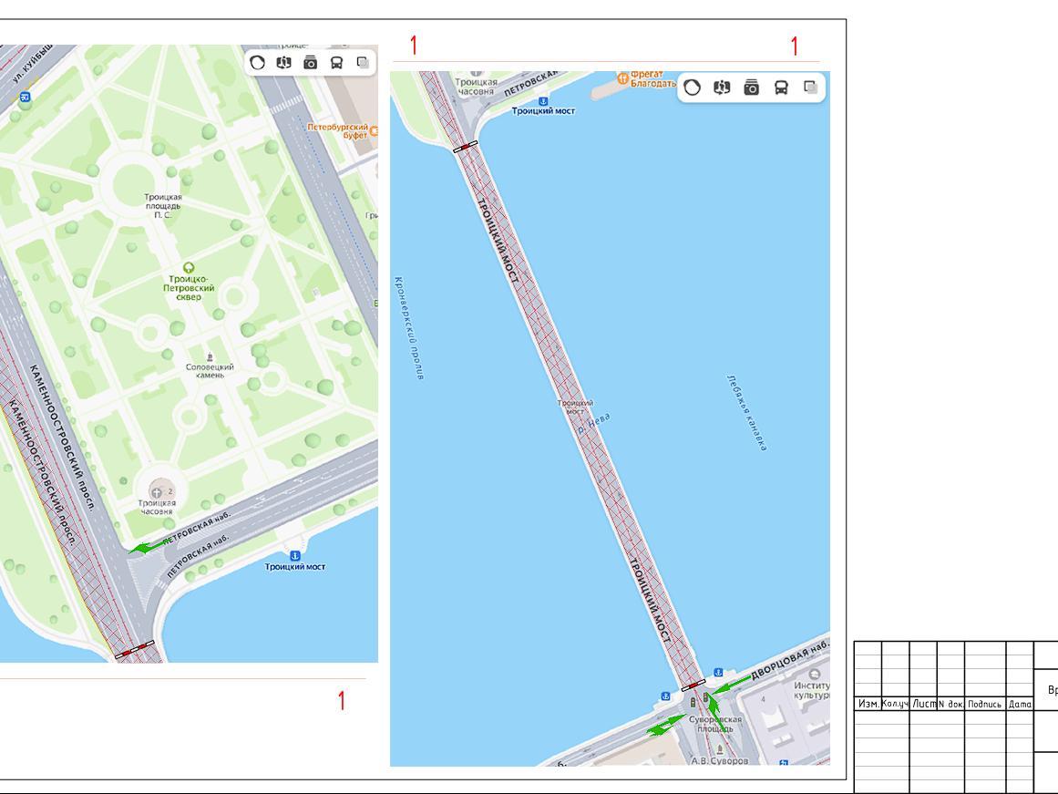Click the А.В. Суворов monument label
This screenshot has width=1058, height=794.
(719, 760)
